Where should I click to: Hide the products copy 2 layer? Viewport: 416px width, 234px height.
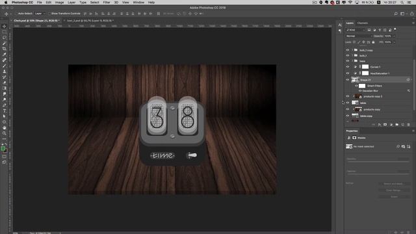click(348, 96)
